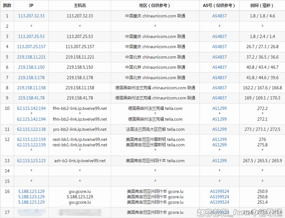Open IP link 62.115.123.123 in hop 13
The height and width of the screenshot is (218, 285).
[x=31, y=161]
